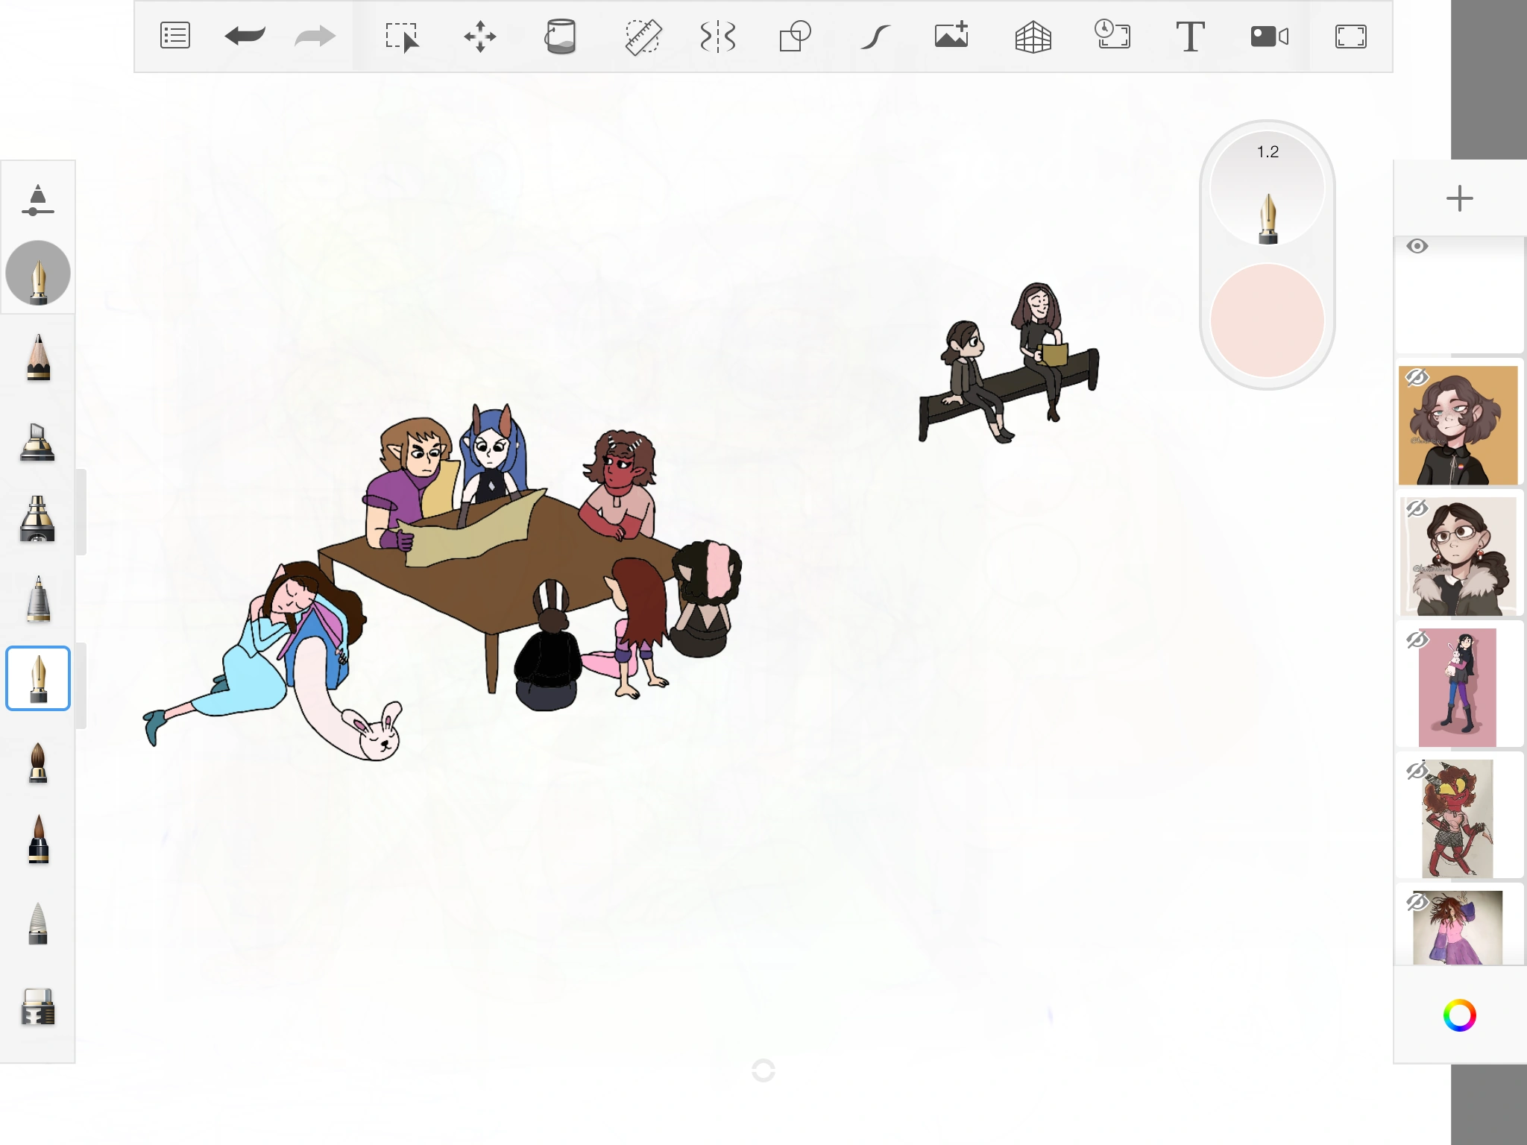Open the main menu list
The image size is (1527, 1145).
click(x=175, y=37)
